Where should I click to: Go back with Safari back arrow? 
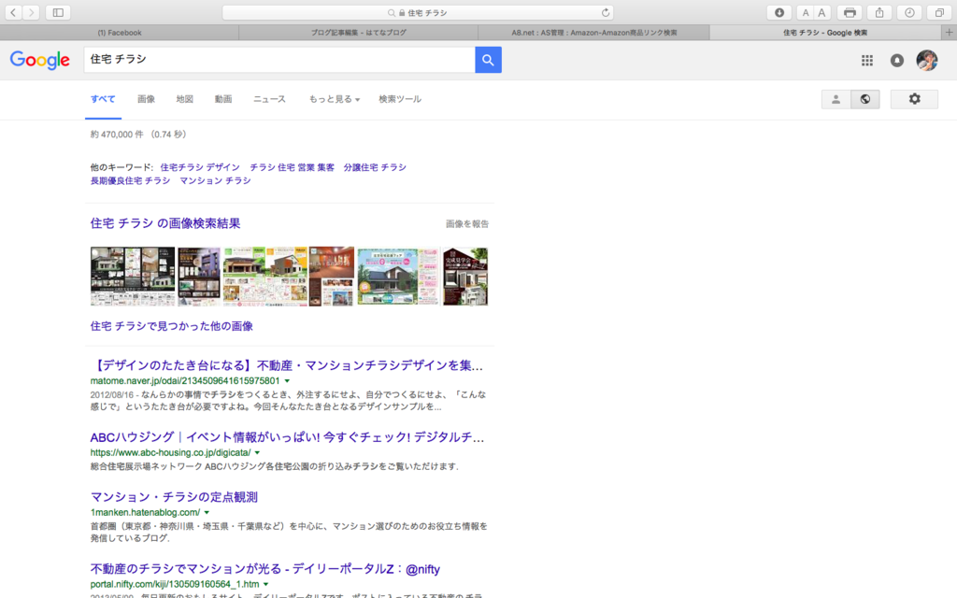(13, 12)
